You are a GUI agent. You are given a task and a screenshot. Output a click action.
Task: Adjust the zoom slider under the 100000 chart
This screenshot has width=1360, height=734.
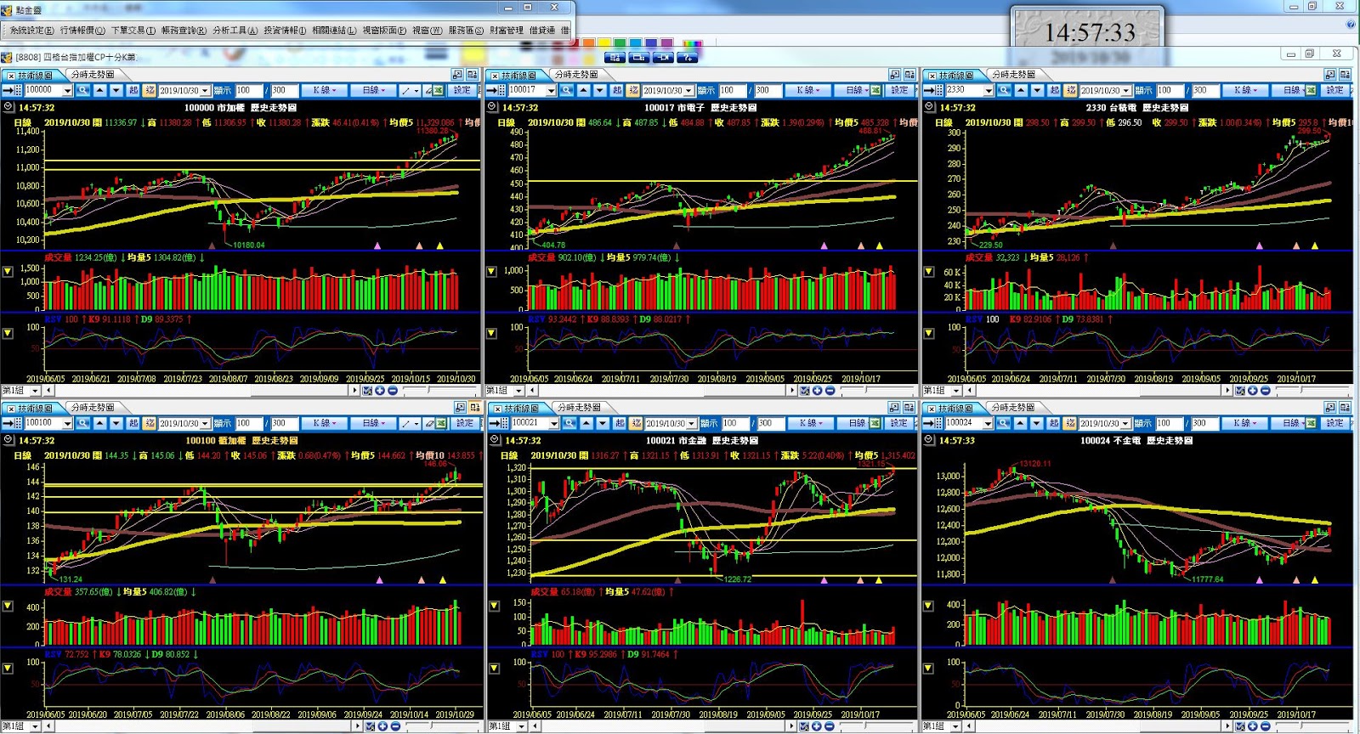(x=439, y=391)
